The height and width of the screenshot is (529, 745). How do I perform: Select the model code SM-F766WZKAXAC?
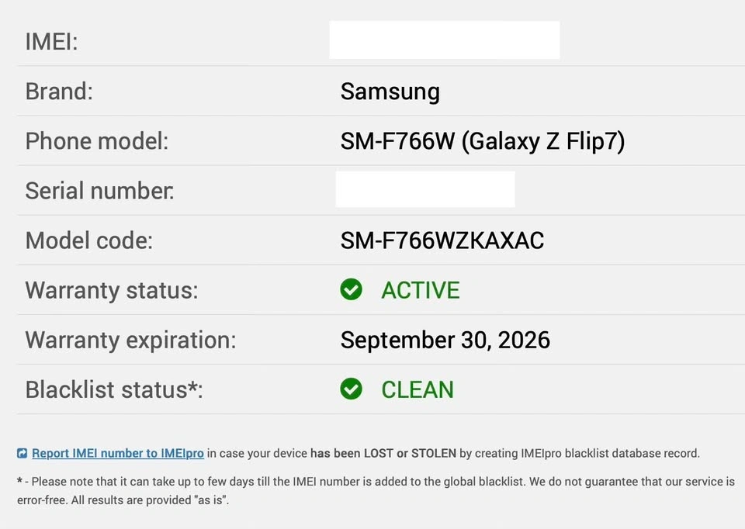tap(442, 240)
